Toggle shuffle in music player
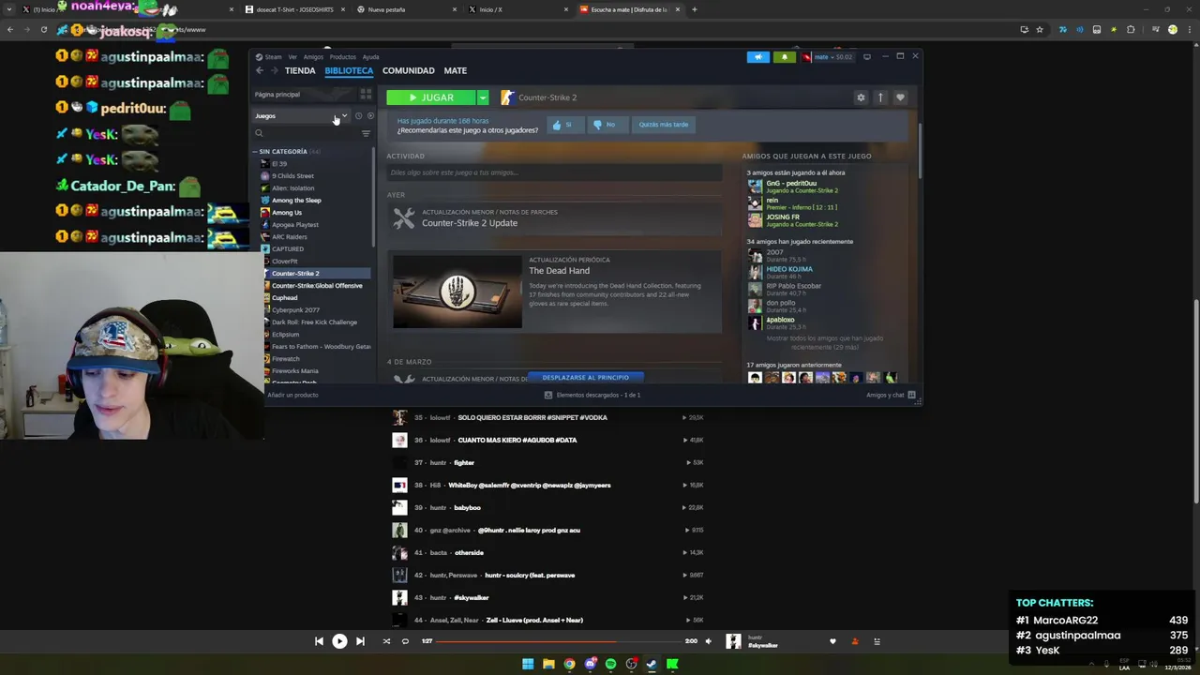The image size is (1200, 675). [386, 641]
